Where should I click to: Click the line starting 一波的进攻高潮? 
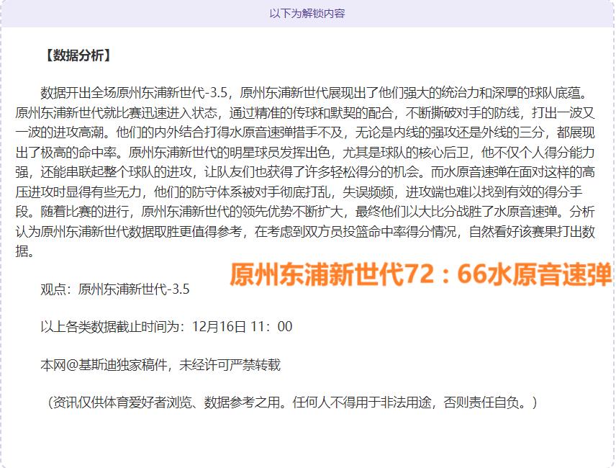(305, 132)
